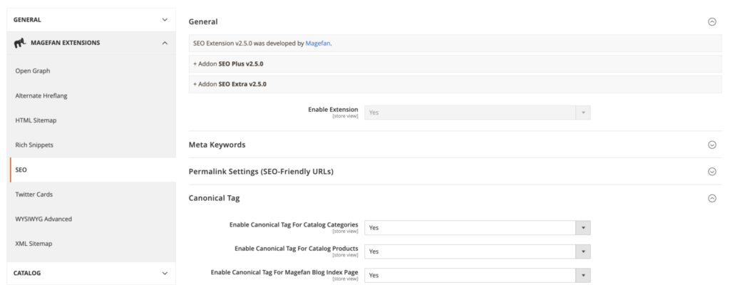The height and width of the screenshot is (285, 730).
Task: Expand Permalink Settings section arrow
Action: [x=712, y=172]
